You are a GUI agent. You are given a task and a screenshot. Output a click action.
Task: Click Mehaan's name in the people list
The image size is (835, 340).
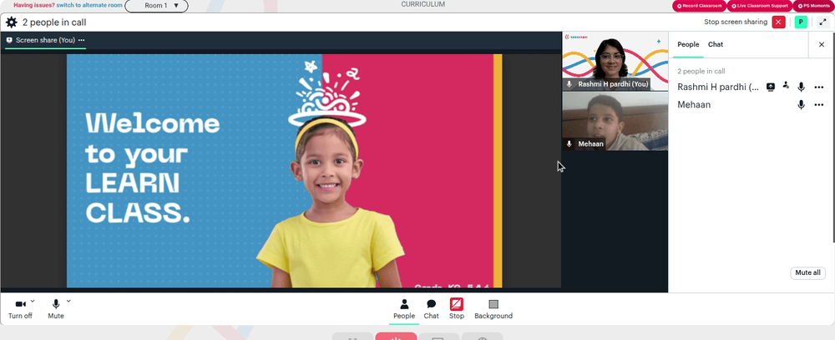pyautogui.click(x=694, y=105)
